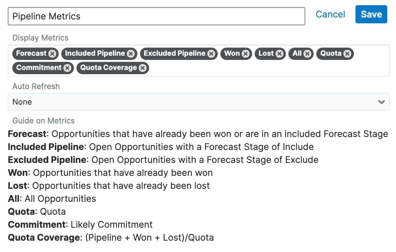Remove the Quota metric tag
396x252 pixels.
click(x=347, y=54)
